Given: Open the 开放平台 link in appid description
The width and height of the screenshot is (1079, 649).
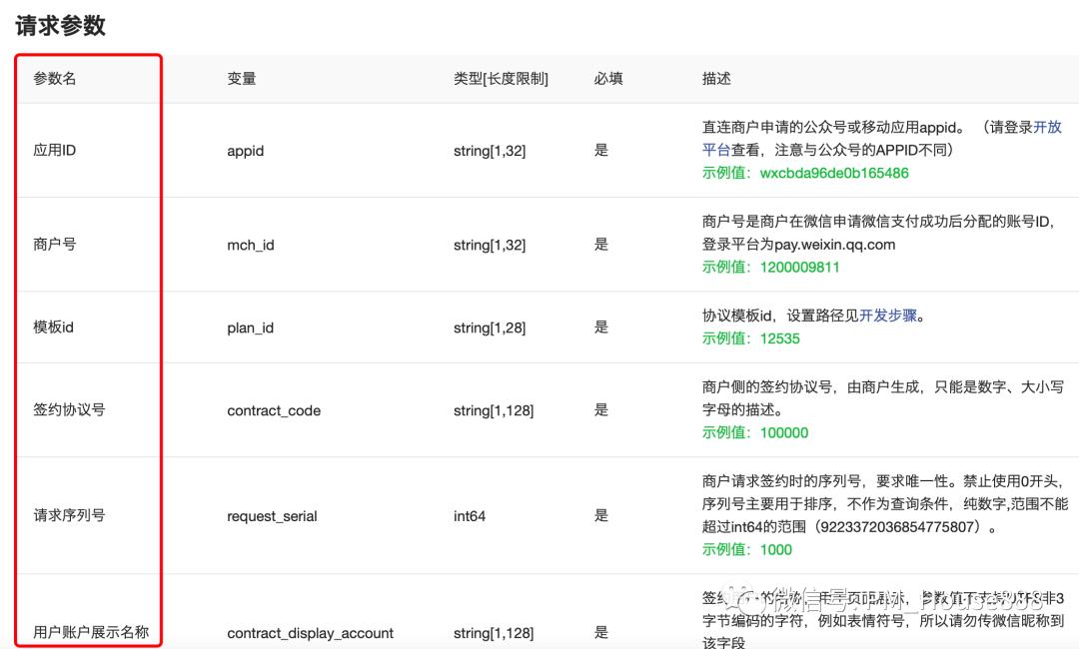Looking at the screenshot, I should click(x=1047, y=127).
